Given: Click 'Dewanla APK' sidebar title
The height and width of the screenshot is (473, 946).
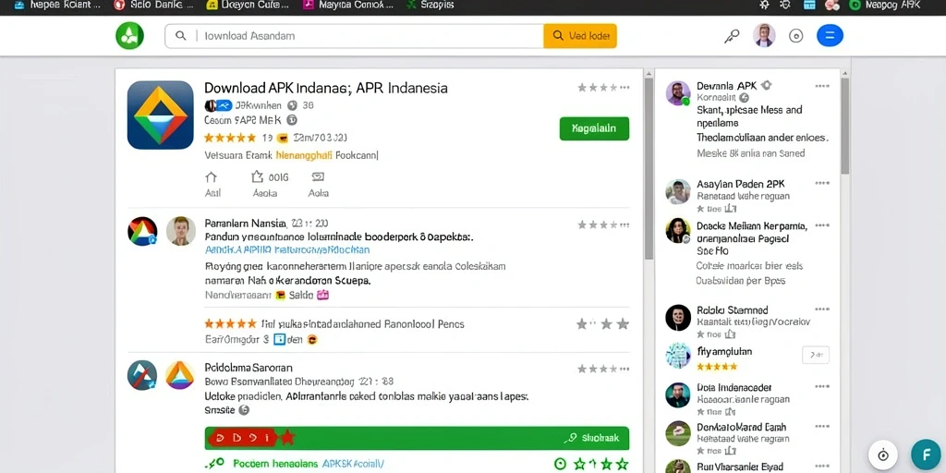Looking at the screenshot, I should [726, 86].
